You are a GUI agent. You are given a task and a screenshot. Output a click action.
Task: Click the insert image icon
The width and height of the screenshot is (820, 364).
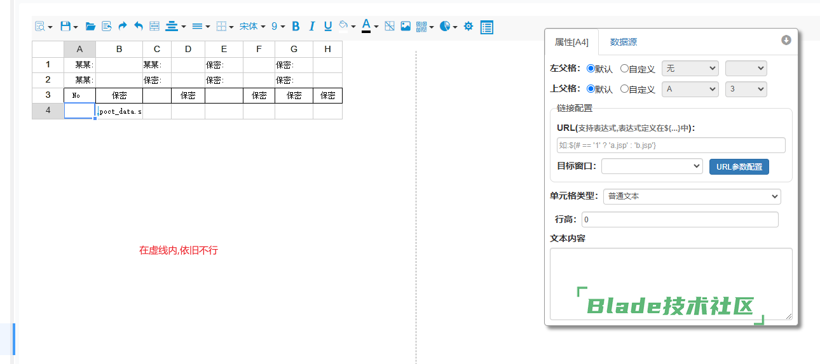(406, 27)
